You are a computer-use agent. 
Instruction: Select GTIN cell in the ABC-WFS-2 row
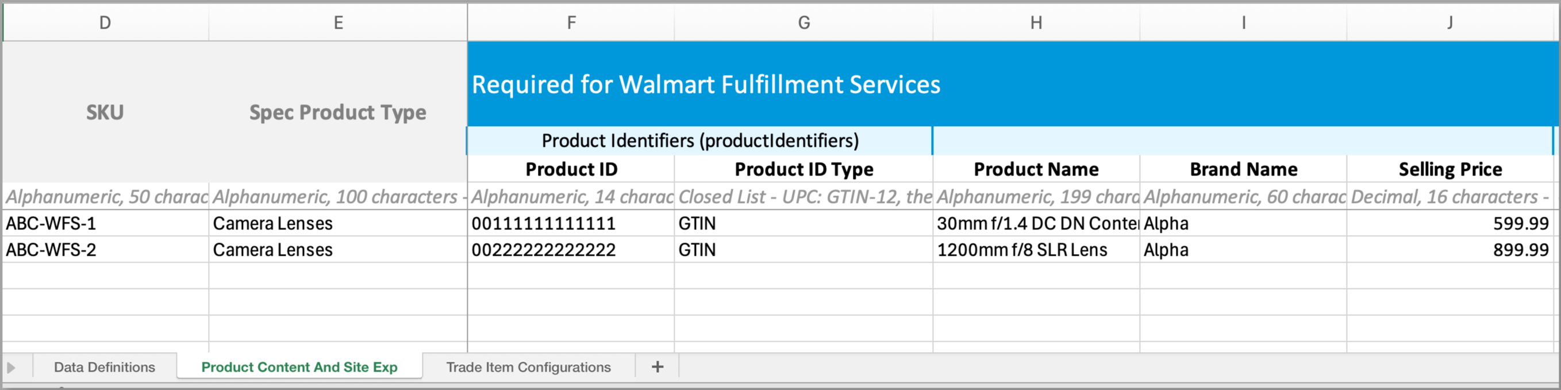(x=803, y=249)
